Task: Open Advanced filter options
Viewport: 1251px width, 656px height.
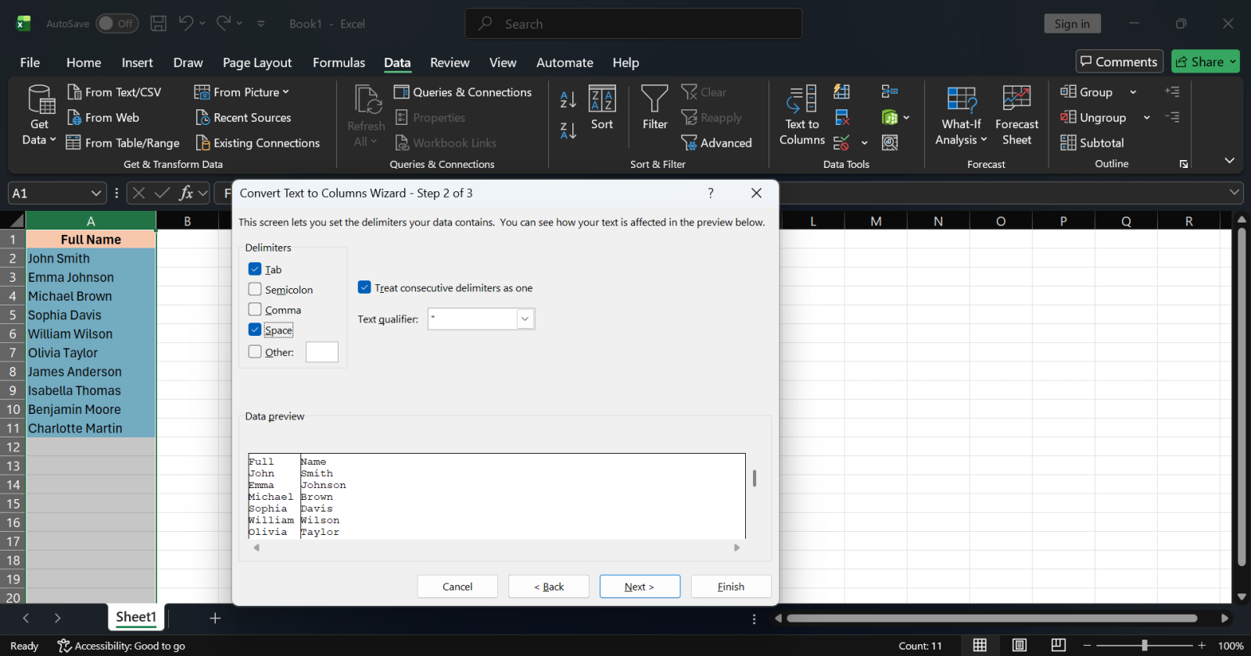Action: [x=716, y=143]
